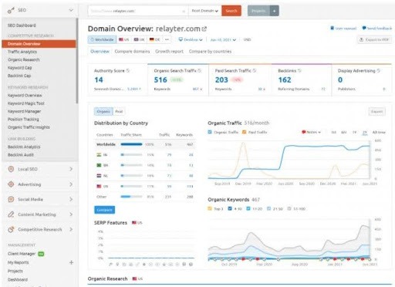Toggle the 51-100 keywords checkbox
This screenshot has width=395, height=287.
click(x=289, y=208)
